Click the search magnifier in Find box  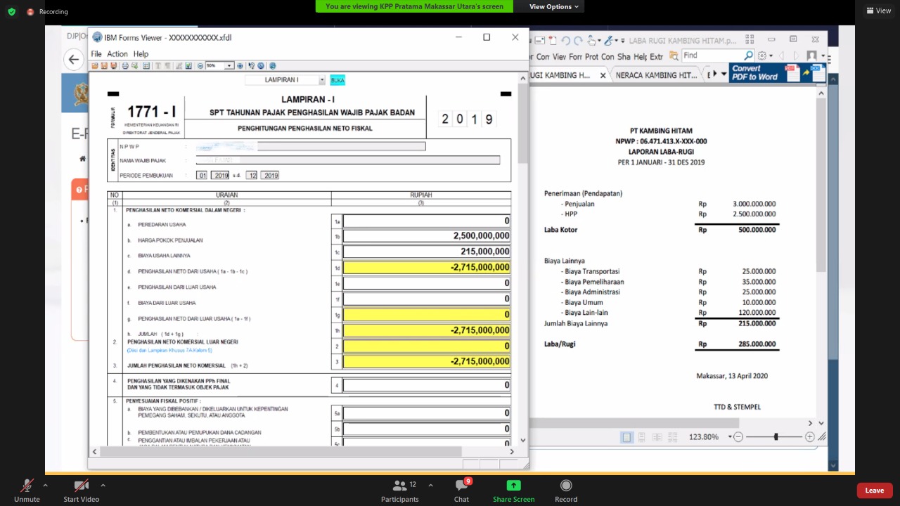tap(749, 56)
